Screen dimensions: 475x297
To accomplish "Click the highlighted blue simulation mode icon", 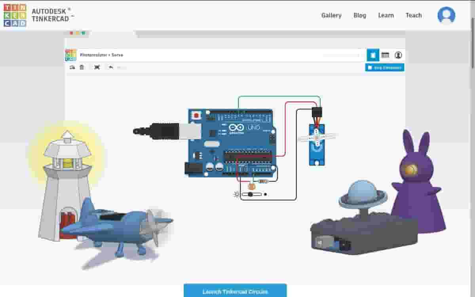I will [x=372, y=55].
